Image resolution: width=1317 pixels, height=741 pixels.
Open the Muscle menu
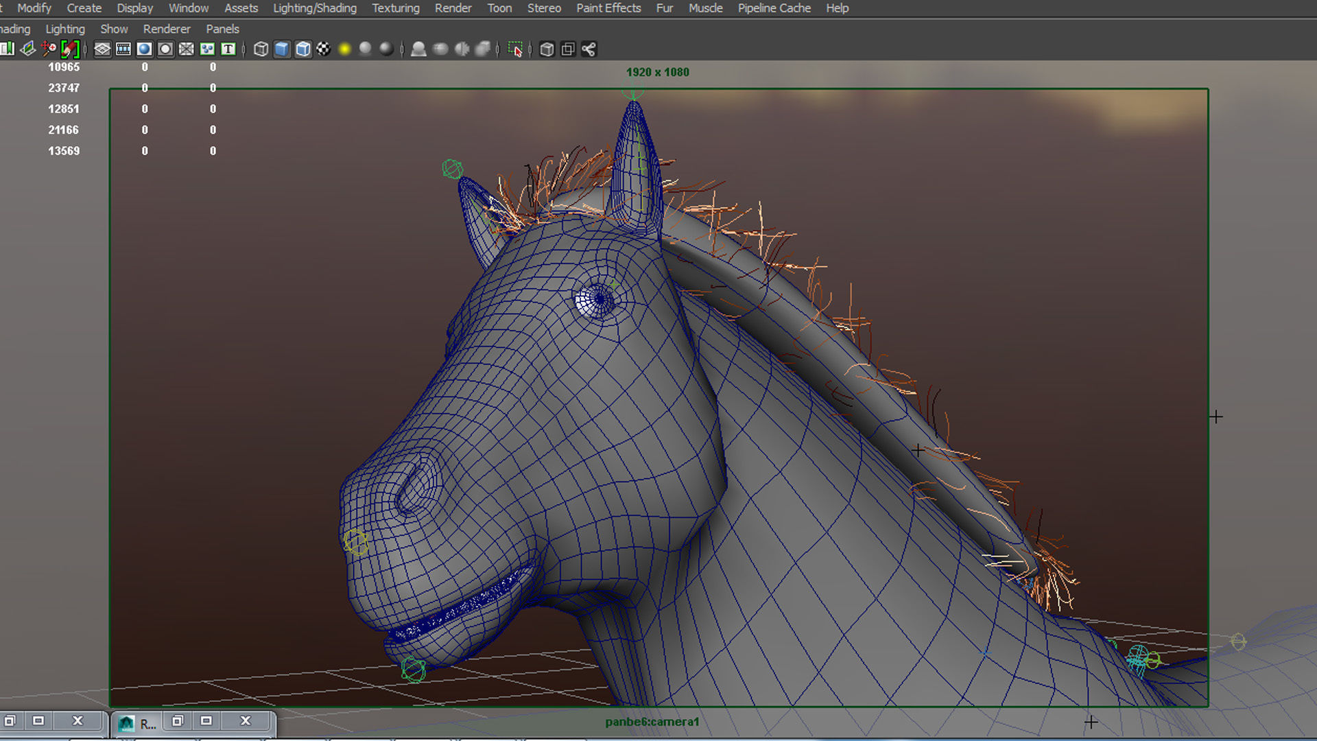pos(706,8)
